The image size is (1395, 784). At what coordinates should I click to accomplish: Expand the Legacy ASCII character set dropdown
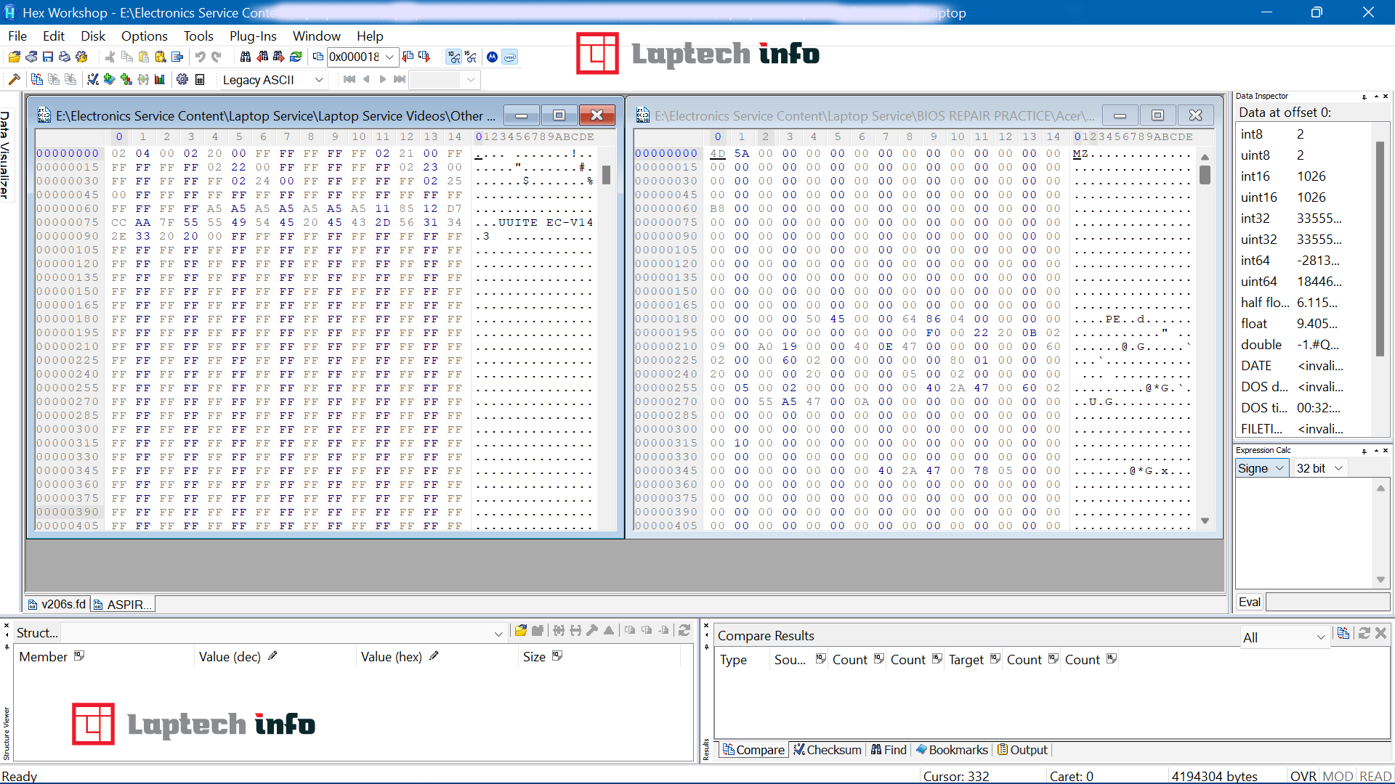point(318,80)
